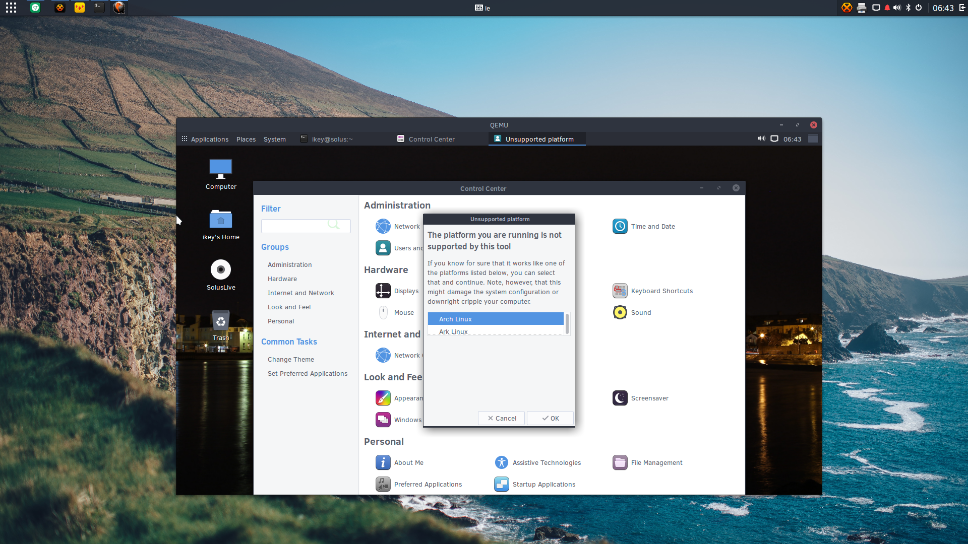Click the display icon in QEMU guest panel
The image size is (968, 544).
(774, 139)
